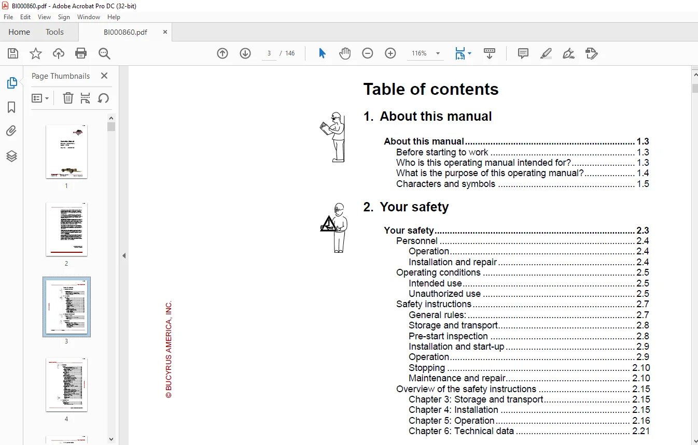The width and height of the screenshot is (698, 445).
Task: Bookmark the file with the star icon
Action: [36, 53]
